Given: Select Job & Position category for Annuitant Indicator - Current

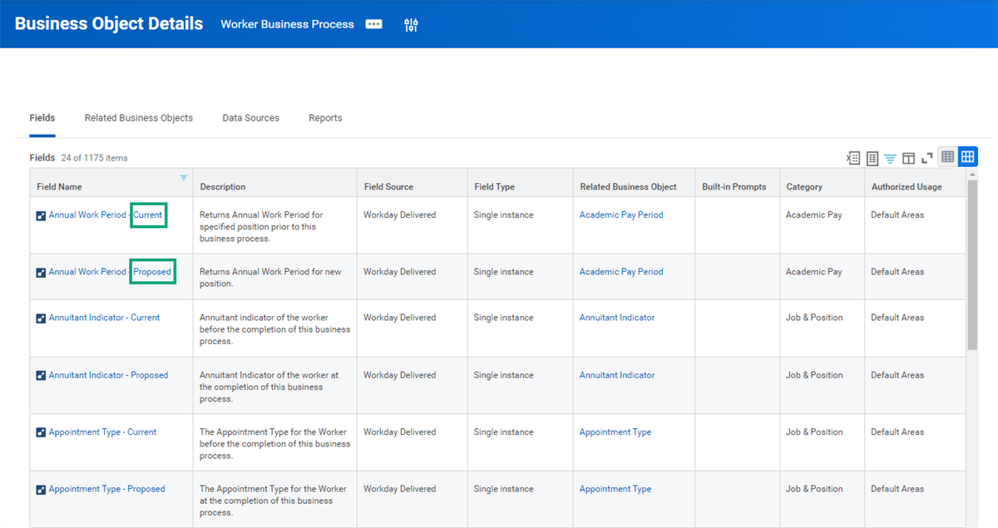Looking at the screenshot, I should tap(814, 318).
